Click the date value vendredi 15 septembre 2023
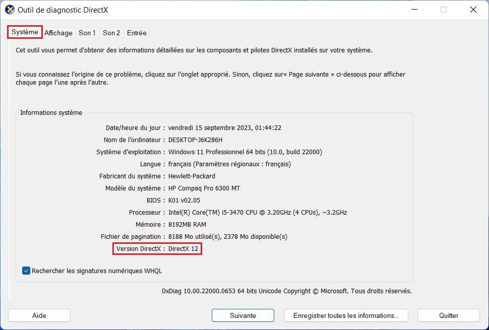 (x=225, y=128)
